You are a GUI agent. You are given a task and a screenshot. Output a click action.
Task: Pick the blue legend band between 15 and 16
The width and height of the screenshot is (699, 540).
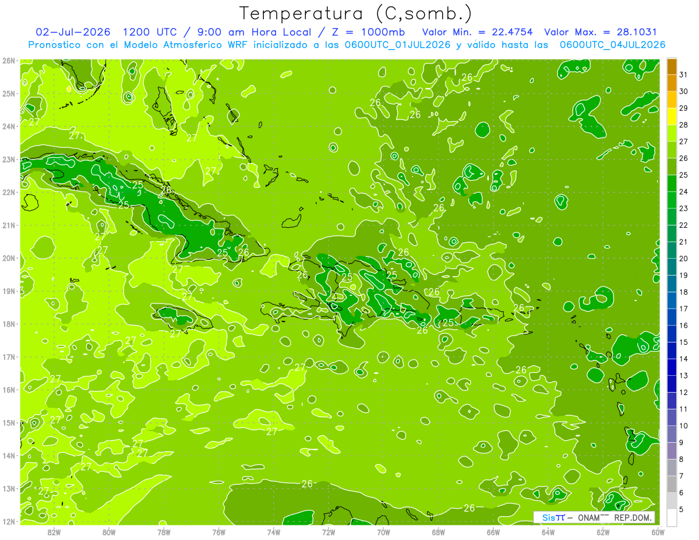[x=672, y=334]
